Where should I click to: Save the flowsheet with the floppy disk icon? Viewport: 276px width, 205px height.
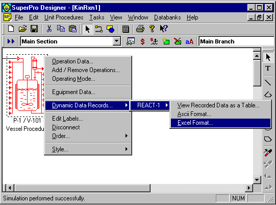click(34, 29)
